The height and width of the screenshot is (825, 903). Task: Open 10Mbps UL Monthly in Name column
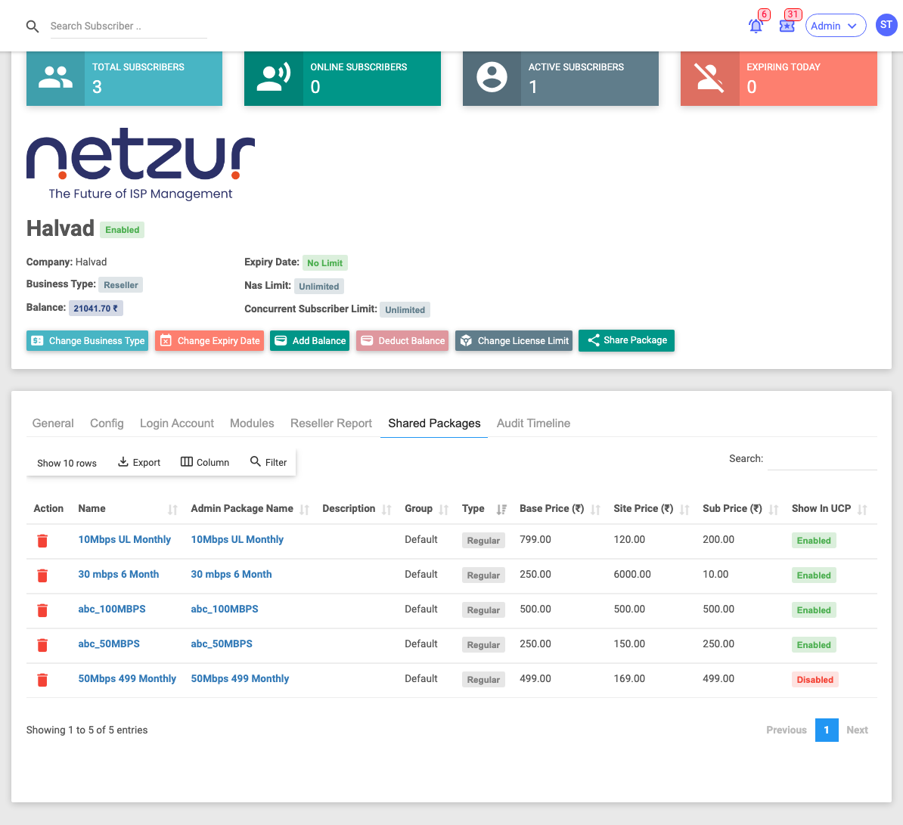[124, 539]
